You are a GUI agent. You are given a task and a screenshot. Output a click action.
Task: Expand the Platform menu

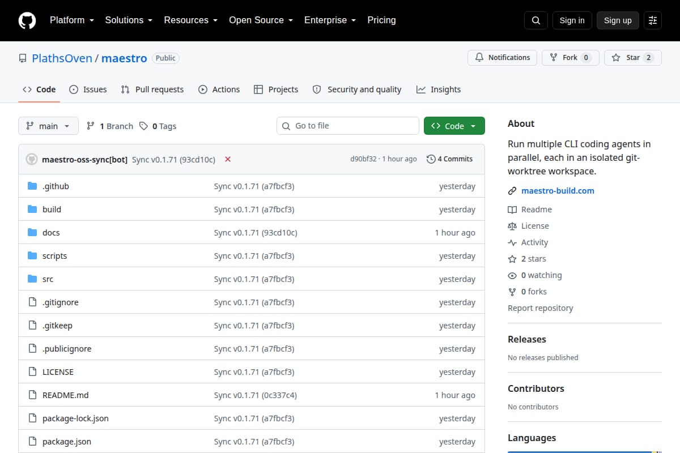pyautogui.click(x=72, y=20)
